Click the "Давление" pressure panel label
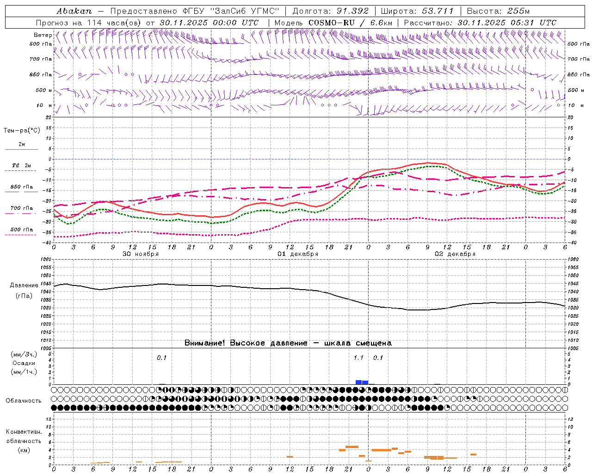The height and width of the screenshot is (473, 592). coord(24,285)
